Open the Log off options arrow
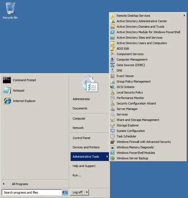 tap(87, 192)
